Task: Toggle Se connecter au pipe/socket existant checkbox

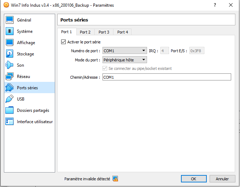Action: coord(105,68)
